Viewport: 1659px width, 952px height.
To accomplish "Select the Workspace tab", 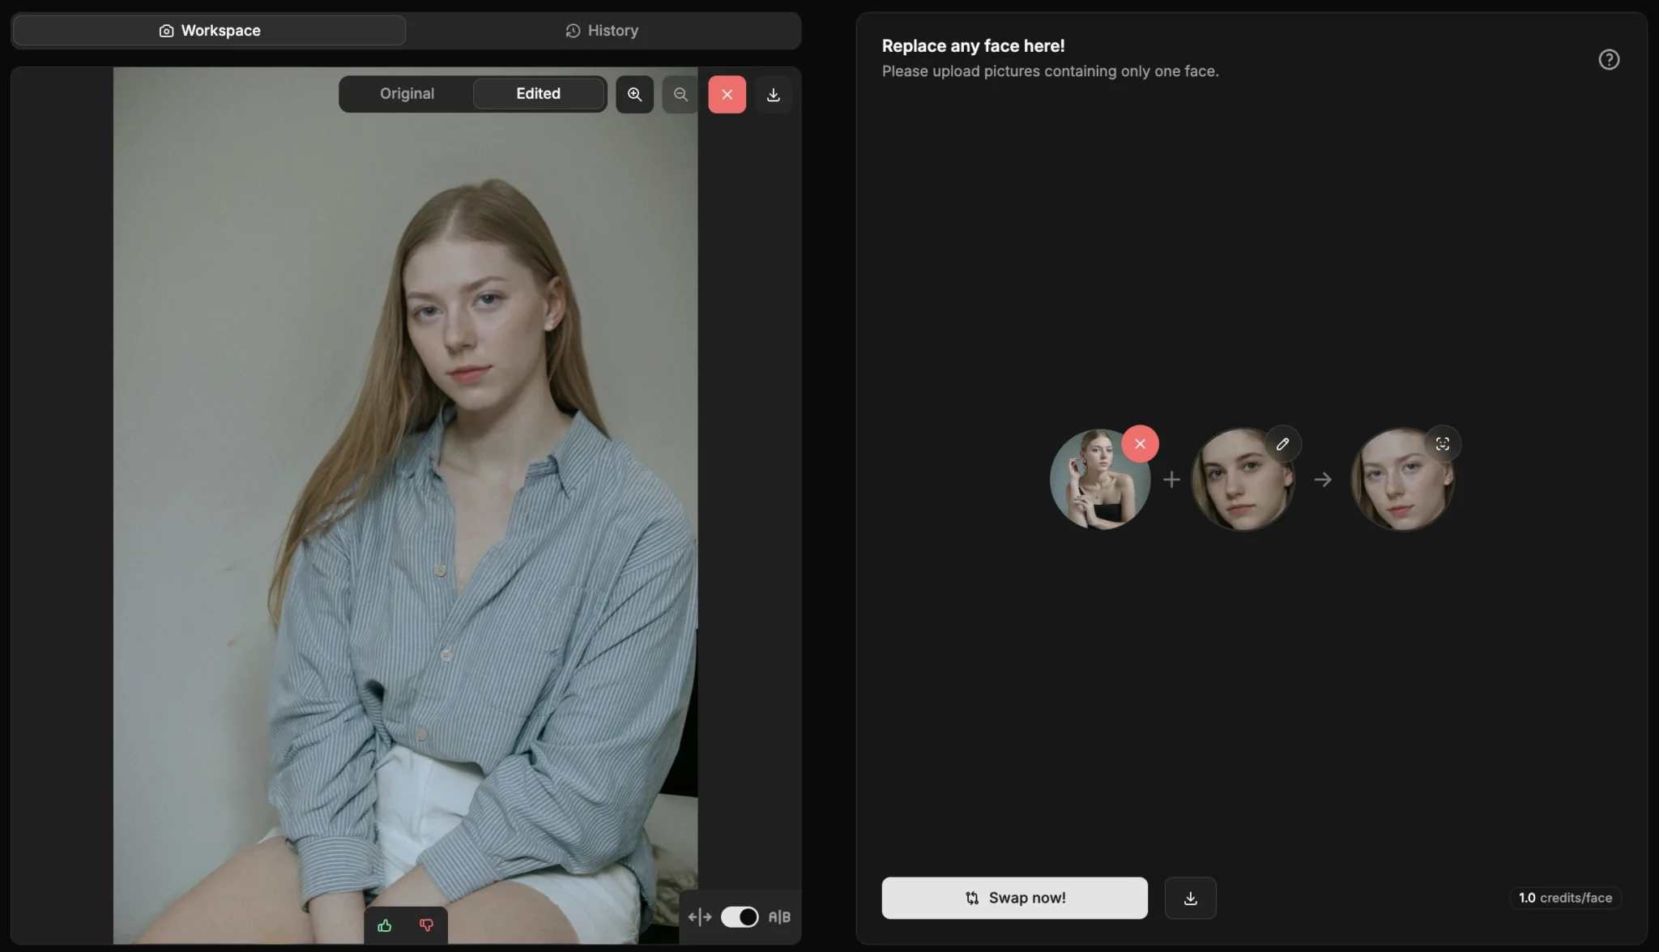I will (x=209, y=30).
